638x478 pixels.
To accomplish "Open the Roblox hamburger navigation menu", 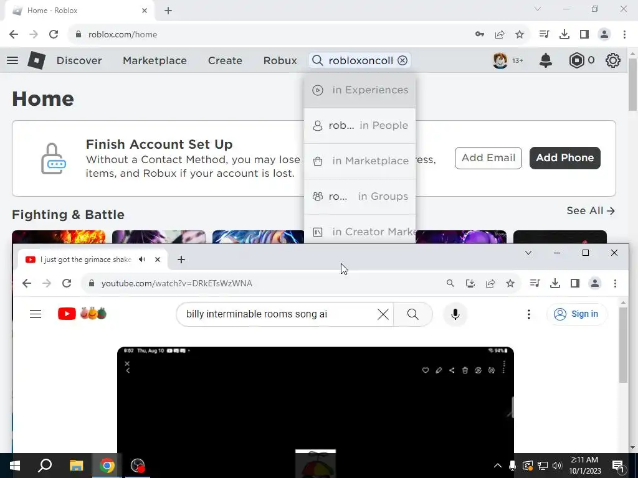I will click(12, 60).
